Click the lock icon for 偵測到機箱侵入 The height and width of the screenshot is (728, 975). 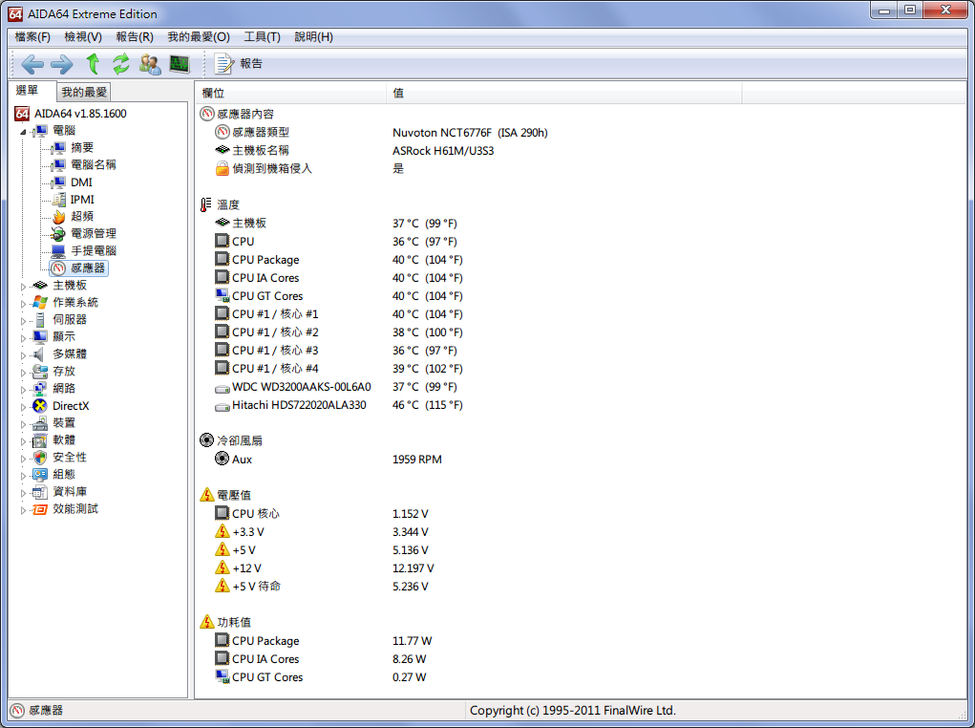222,168
